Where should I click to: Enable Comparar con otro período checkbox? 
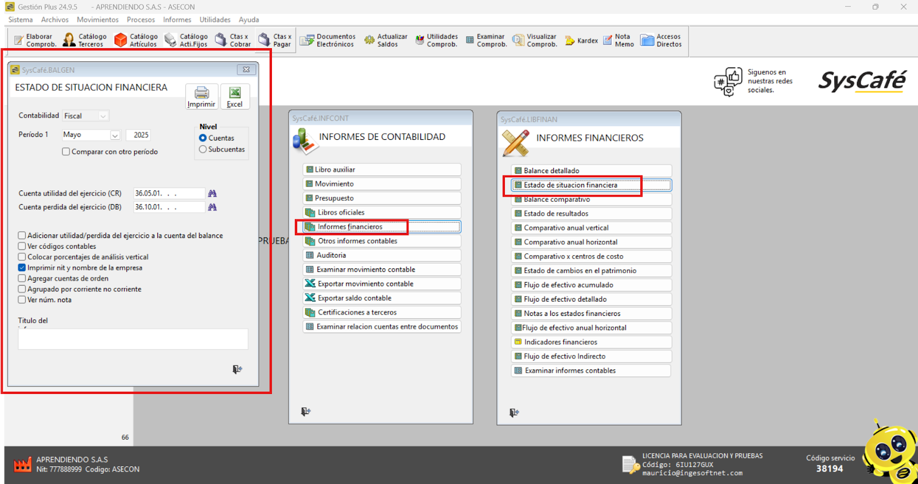(66, 152)
